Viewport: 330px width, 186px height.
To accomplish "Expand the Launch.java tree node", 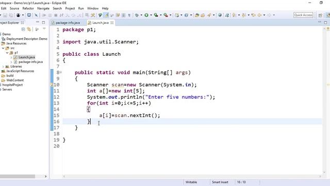I will [x=11, y=57].
